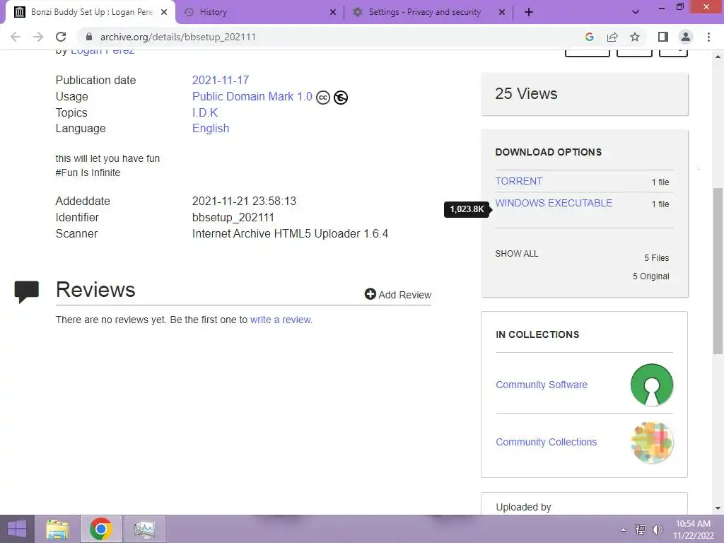Click the bbsetup_202111 identifier value
This screenshot has width=724, height=543.
233,218
